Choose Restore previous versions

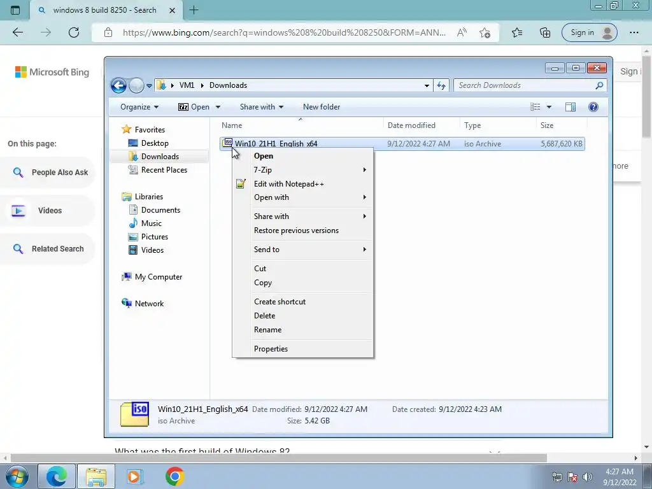coord(302,230)
